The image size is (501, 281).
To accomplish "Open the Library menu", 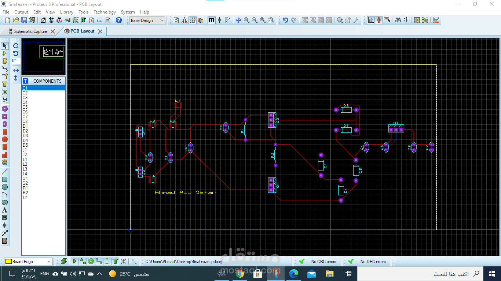I will point(67,12).
